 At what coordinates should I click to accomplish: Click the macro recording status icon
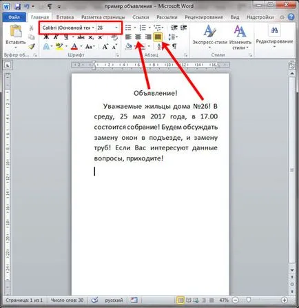134,300
